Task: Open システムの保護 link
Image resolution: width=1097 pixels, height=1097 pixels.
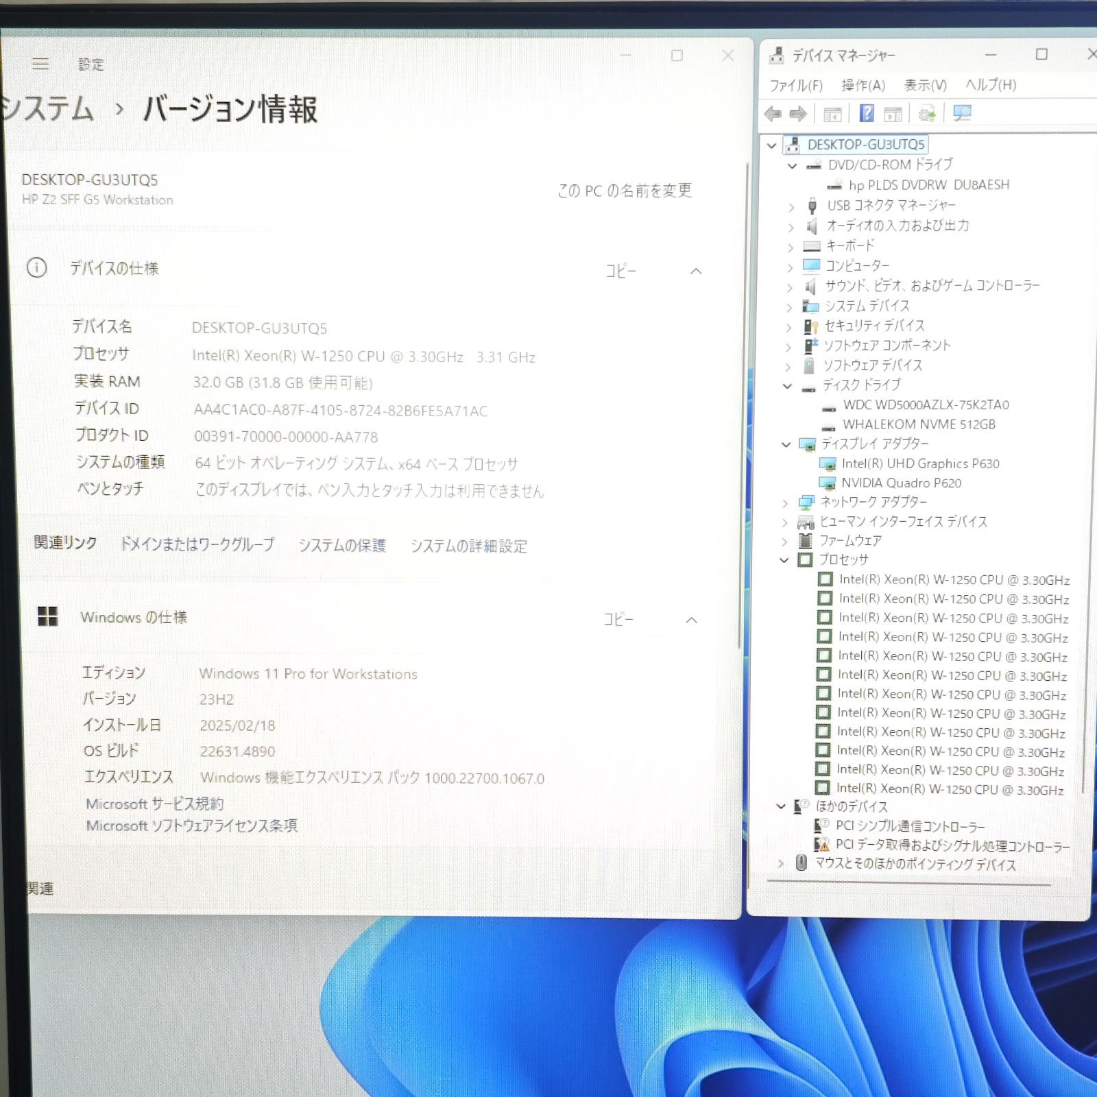Action: [342, 545]
